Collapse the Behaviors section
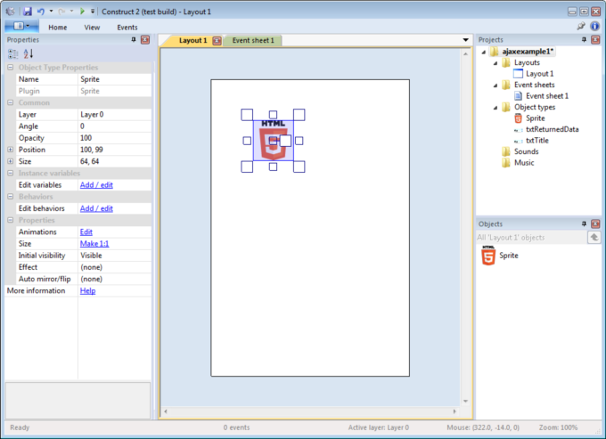 coord(11,197)
